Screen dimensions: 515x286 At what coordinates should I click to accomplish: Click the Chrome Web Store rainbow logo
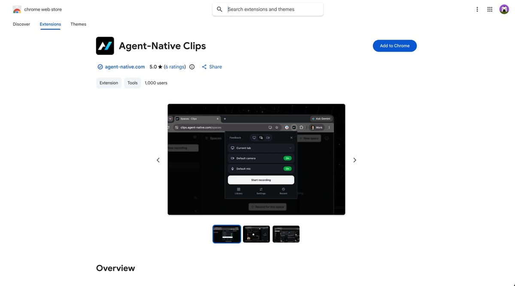tap(17, 9)
